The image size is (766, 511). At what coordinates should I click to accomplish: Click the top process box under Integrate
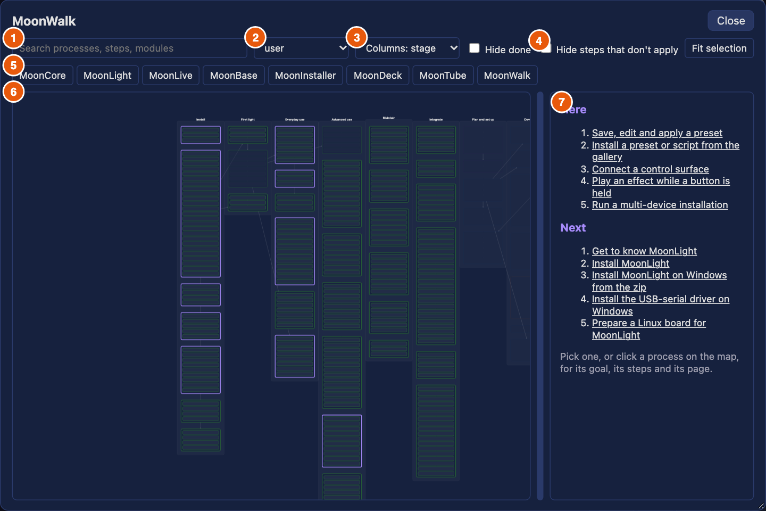(x=436, y=140)
